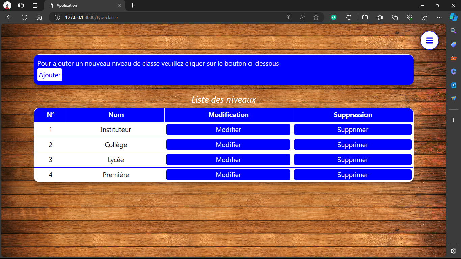
Task: Refresh the current page
Action: (x=24, y=17)
